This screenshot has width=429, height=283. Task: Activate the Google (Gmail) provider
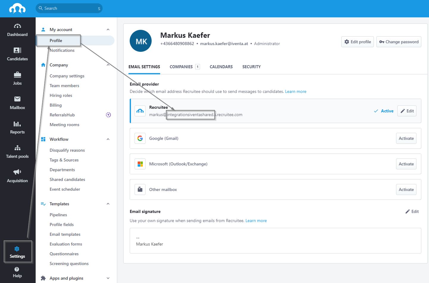(x=406, y=138)
